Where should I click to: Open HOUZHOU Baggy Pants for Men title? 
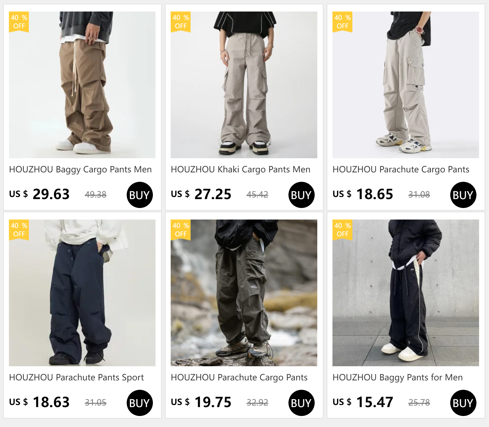(x=398, y=377)
